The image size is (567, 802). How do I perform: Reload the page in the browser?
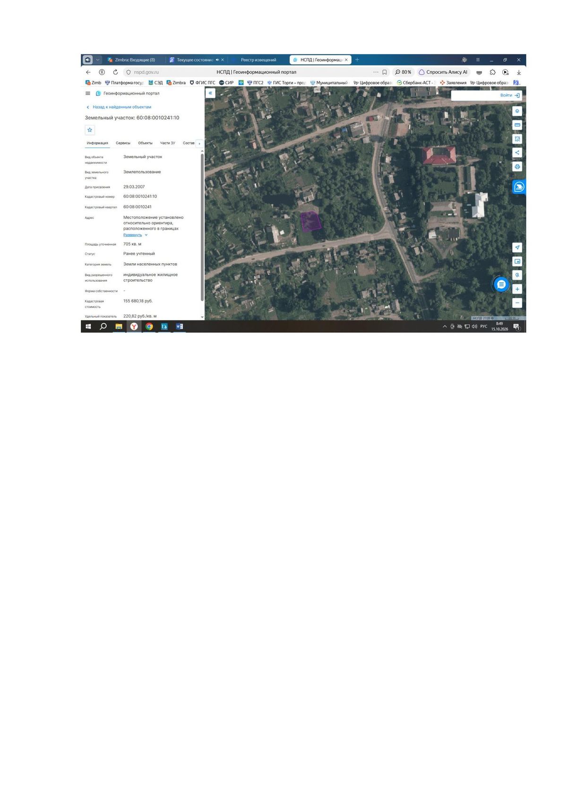115,72
